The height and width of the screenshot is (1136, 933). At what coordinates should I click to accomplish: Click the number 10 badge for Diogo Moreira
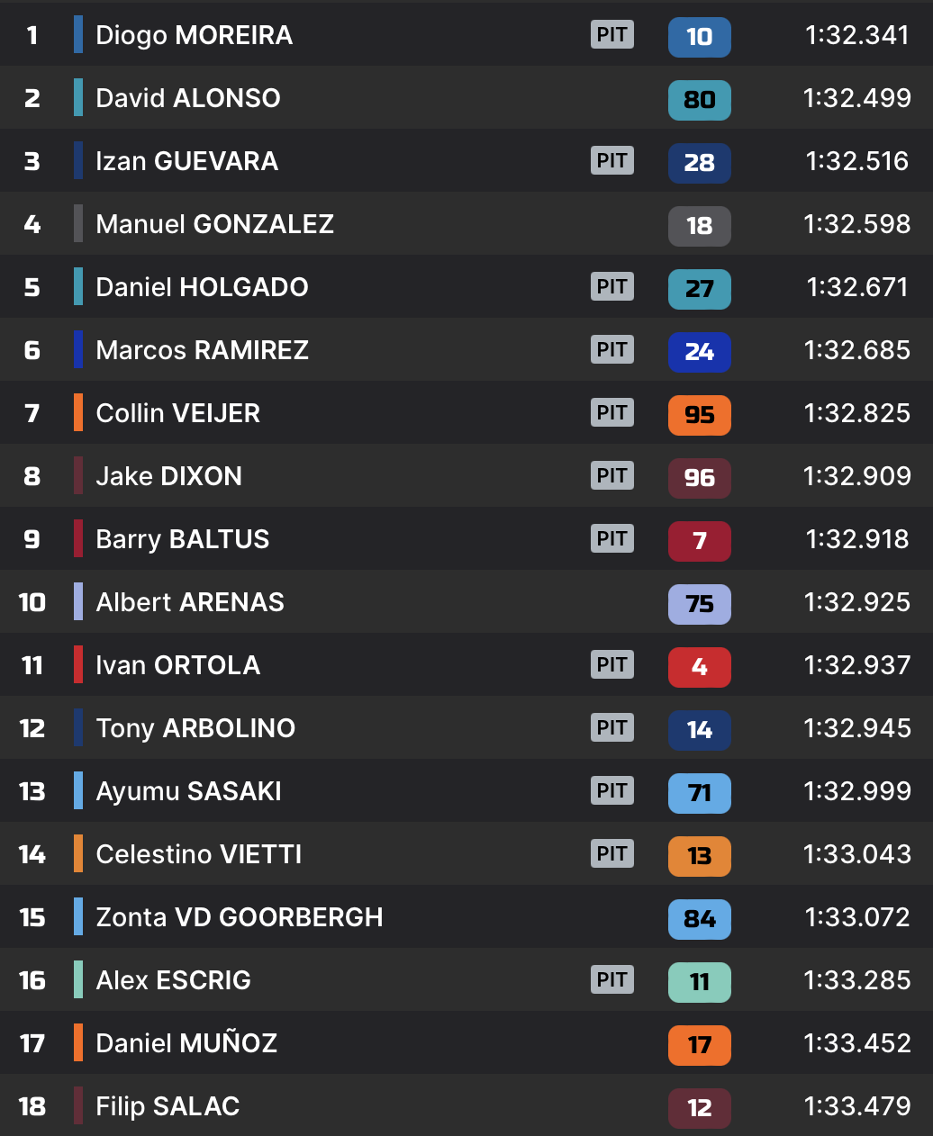[699, 37]
